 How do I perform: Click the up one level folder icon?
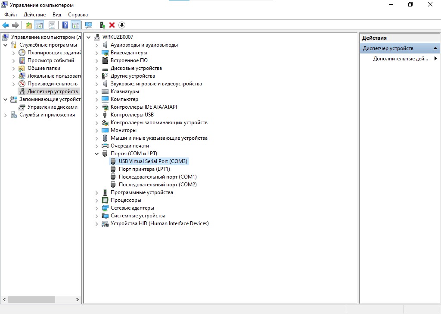point(29,25)
